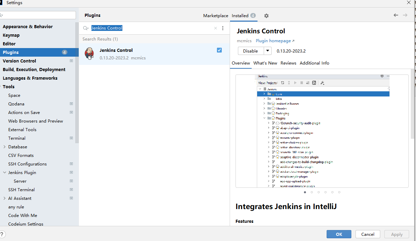Select the Keymap settings category

coord(11,35)
